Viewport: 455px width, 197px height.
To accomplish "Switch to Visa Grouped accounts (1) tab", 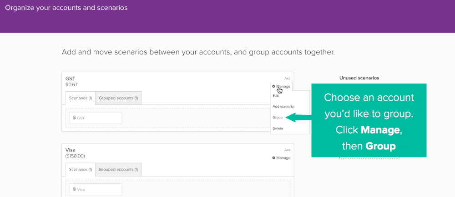I will [118, 169].
